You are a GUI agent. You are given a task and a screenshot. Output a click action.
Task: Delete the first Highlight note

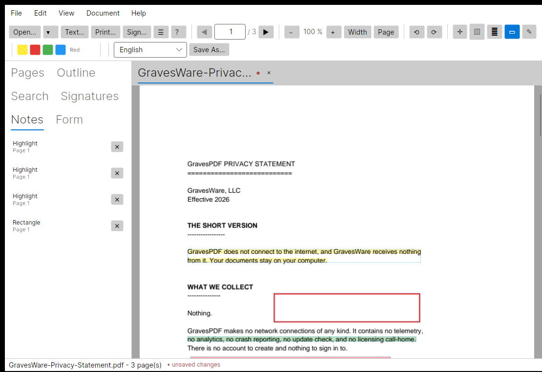pyautogui.click(x=117, y=147)
